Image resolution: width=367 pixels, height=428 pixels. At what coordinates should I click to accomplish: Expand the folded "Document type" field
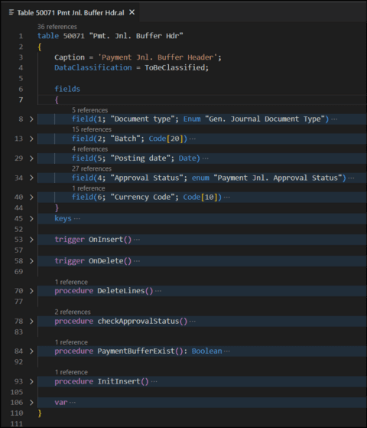[x=31, y=119]
